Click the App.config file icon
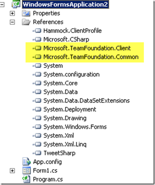This screenshot has width=155, height=185. click(x=26, y=162)
